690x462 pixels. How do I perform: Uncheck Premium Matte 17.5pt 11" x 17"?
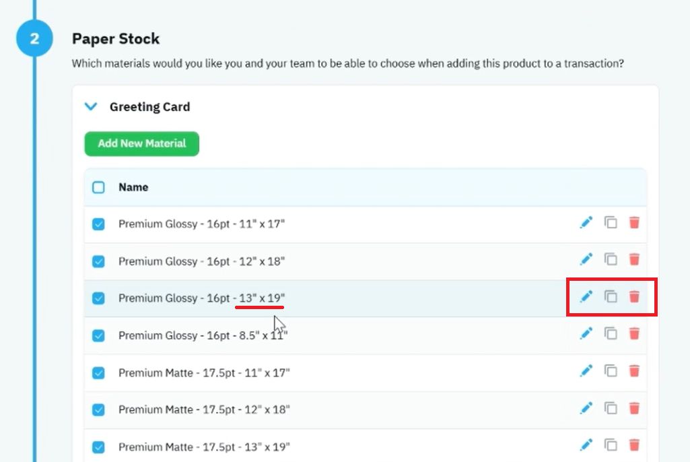coord(98,373)
